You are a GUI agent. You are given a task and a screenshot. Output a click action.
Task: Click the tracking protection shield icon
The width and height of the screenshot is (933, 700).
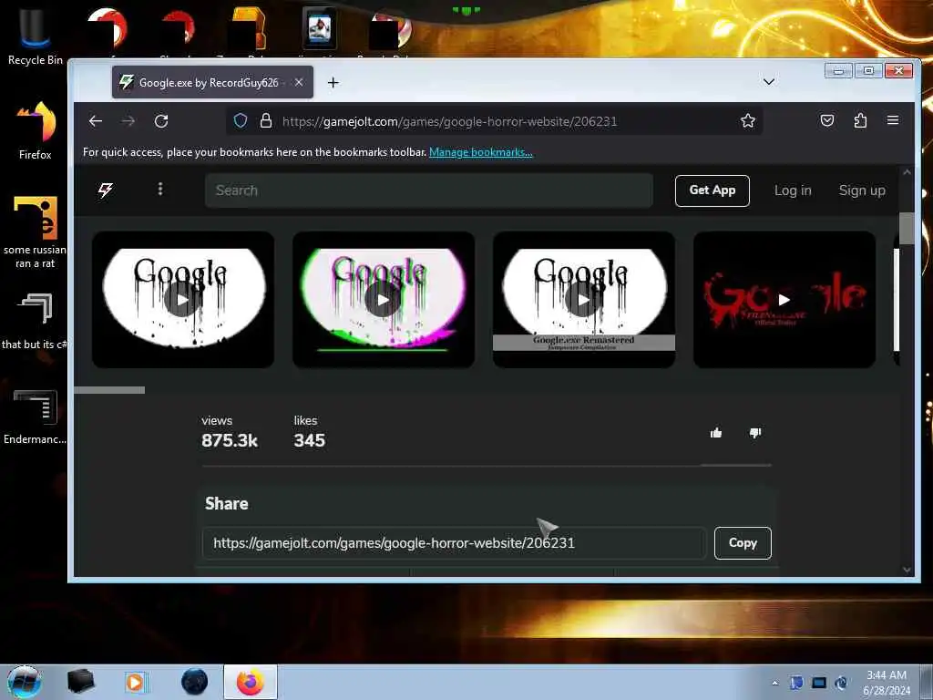(x=241, y=121)
